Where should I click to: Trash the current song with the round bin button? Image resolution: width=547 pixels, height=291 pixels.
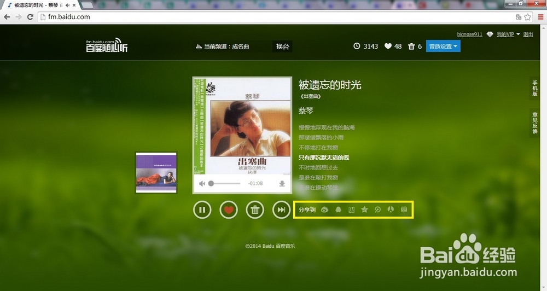point(255,209)
